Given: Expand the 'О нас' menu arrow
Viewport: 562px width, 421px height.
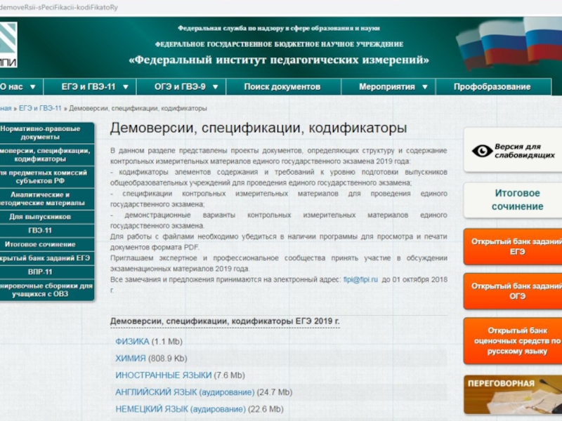Looking at the screenshot, I should [x=32, y=87].
